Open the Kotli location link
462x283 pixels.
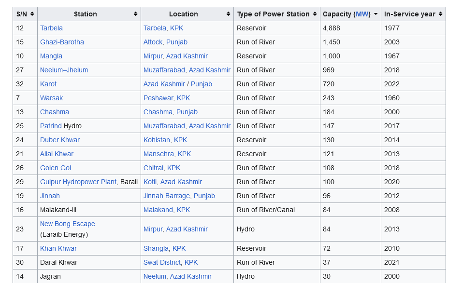click(150, 182)
